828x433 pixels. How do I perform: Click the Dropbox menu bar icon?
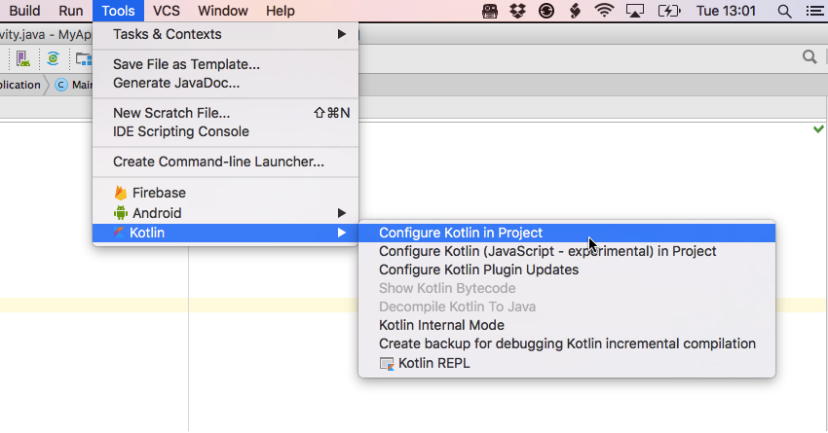(518, 12)
